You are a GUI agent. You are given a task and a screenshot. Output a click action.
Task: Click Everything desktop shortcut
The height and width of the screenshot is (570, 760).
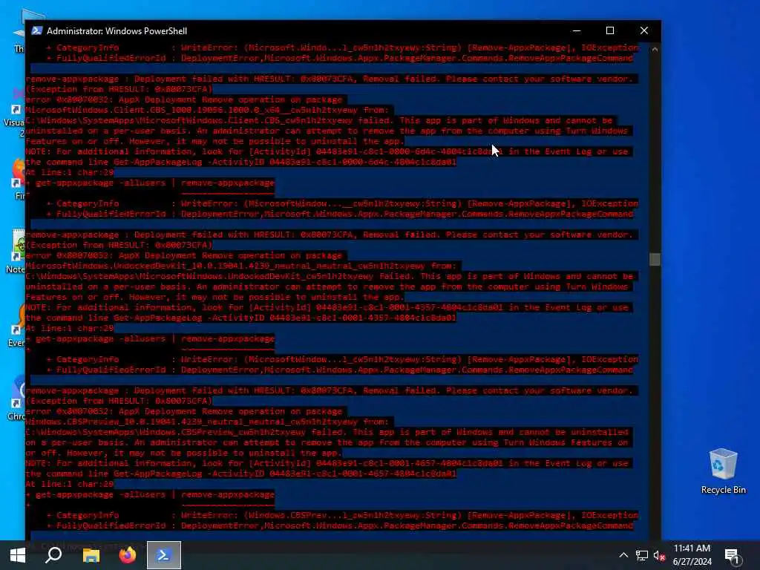click(x=17, y=325)
